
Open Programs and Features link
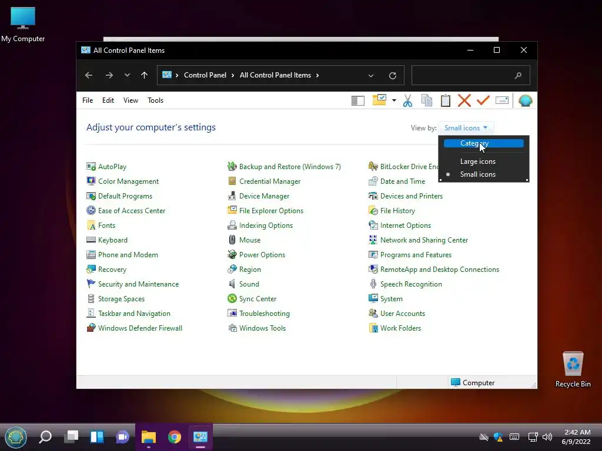click(416, 255)
